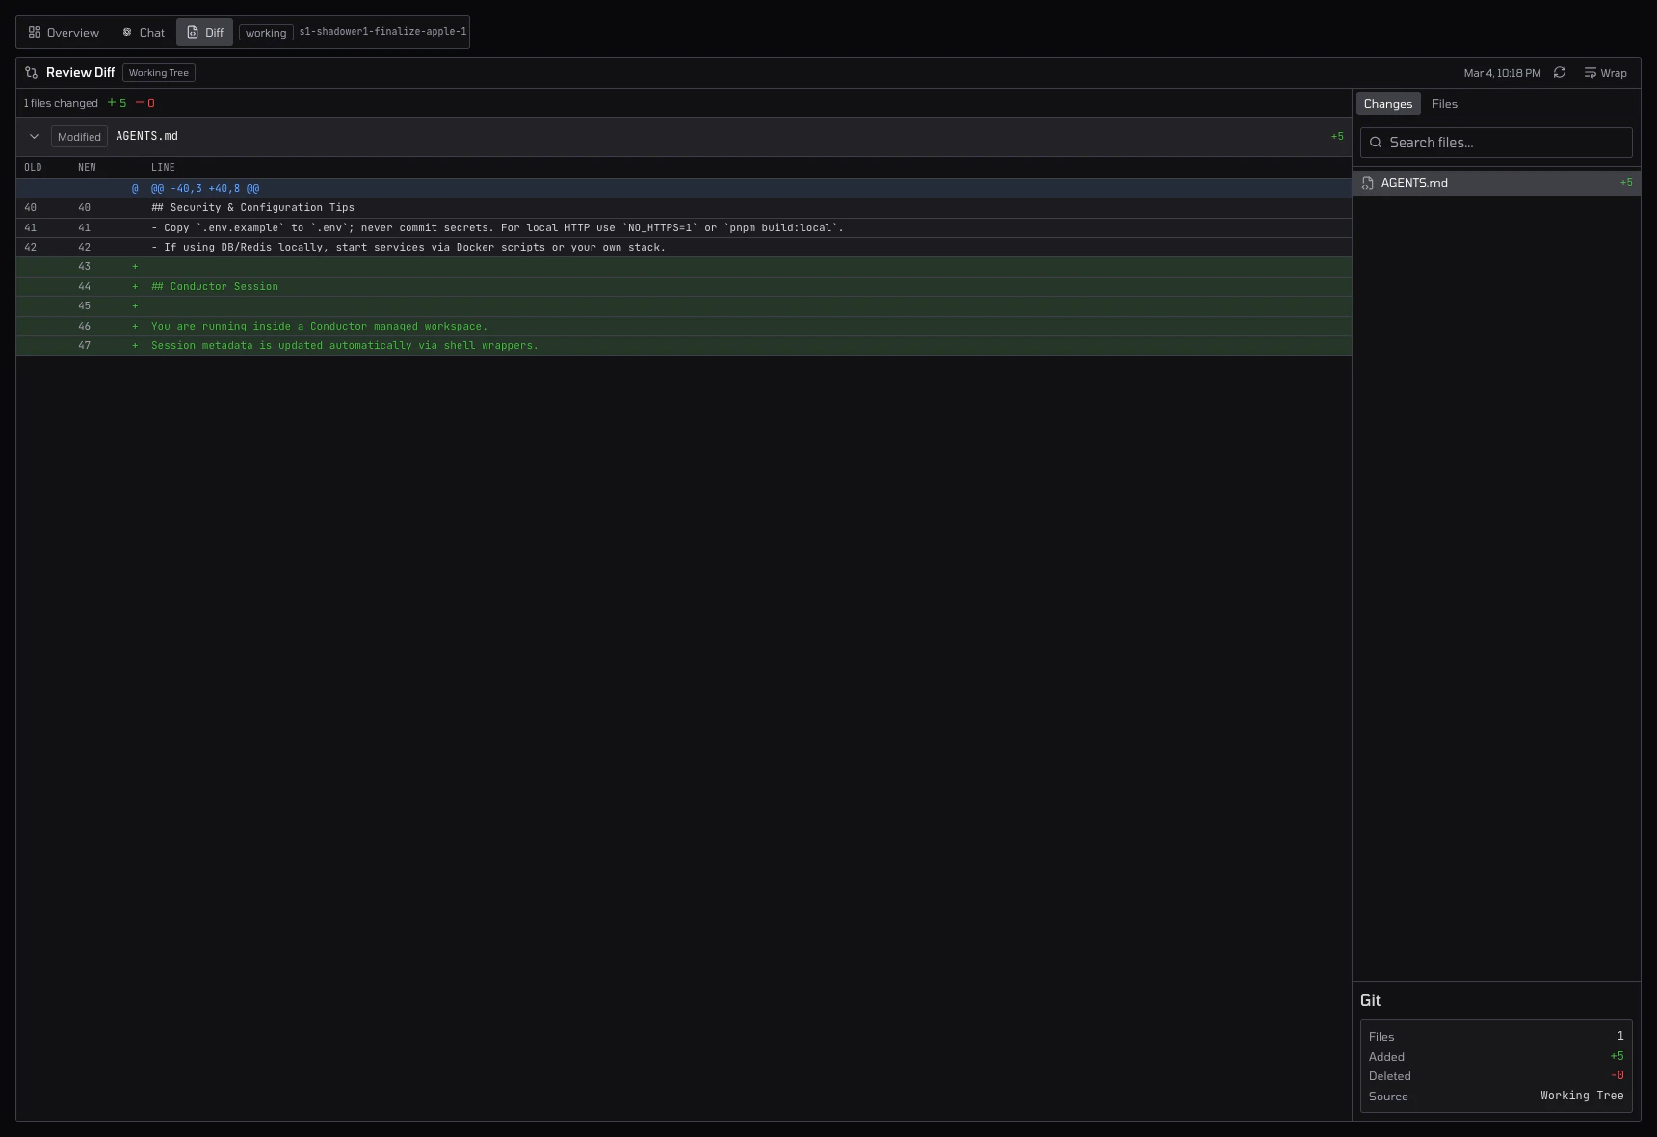Viewport: 1657px width, 1137px height.
Task: Click the Working Tree badge
Action: click(159, 73)
